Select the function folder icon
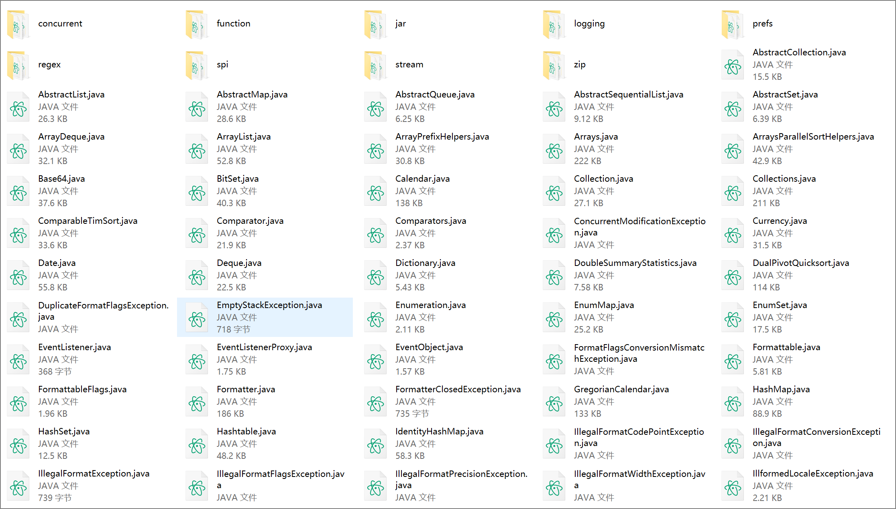The image size is (896, 509). pyautogui.click(x=197, y=25)
